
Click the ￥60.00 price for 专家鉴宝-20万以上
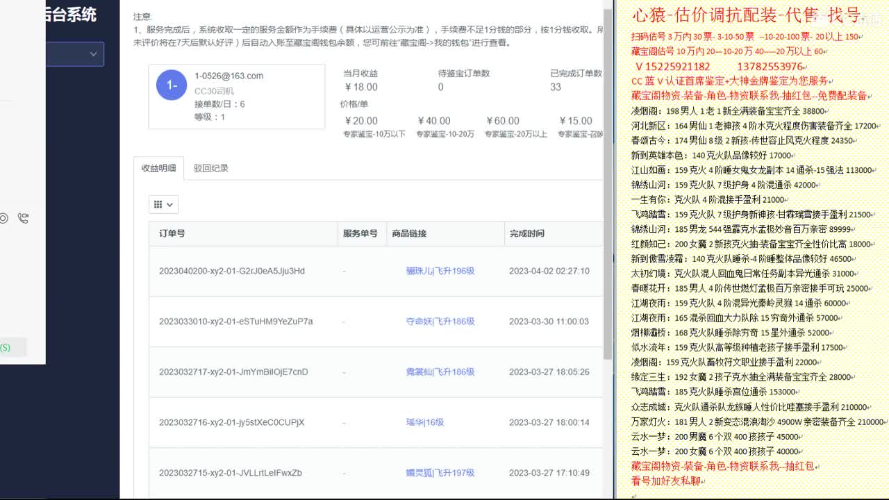[x=502, y=121]
